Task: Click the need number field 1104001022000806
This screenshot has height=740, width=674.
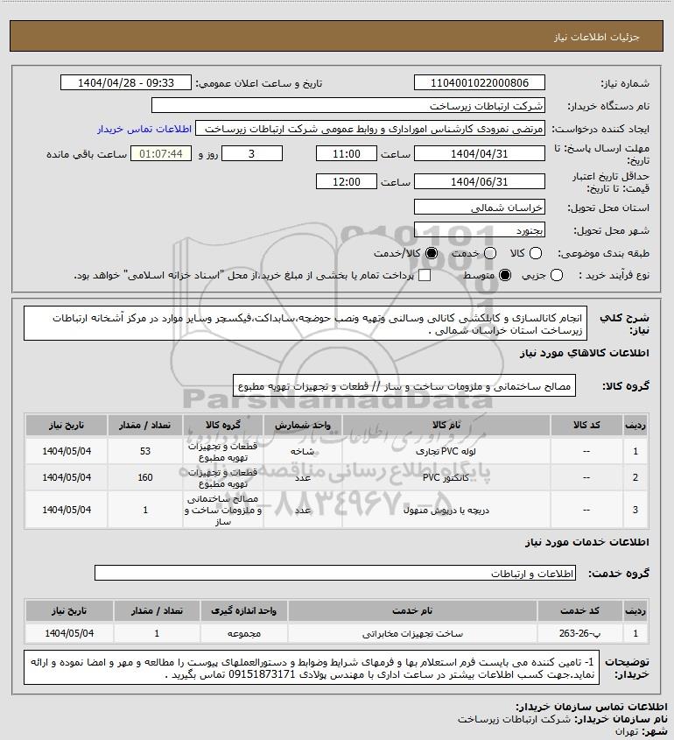Action: click(x=479, y=82)
